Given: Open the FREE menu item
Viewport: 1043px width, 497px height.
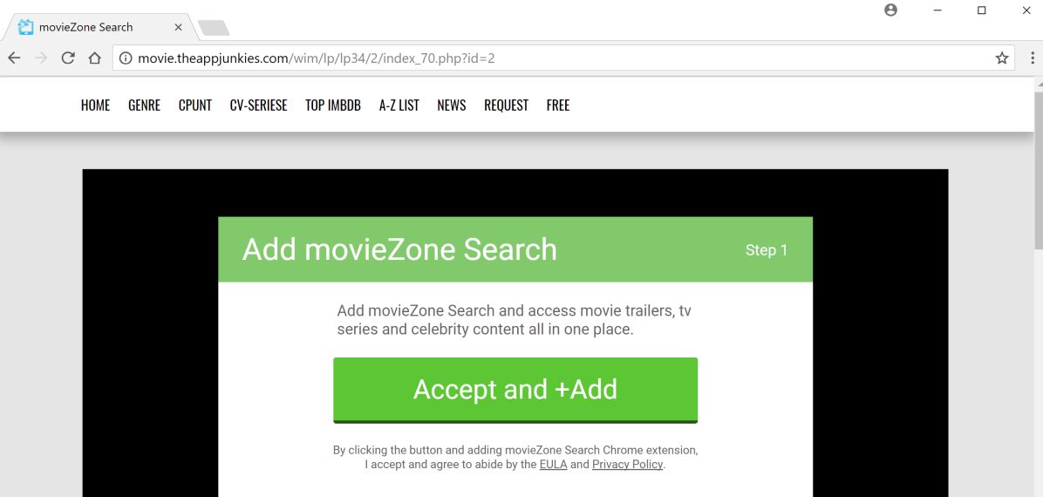Looking at the screenshot, I should [558, 106].
